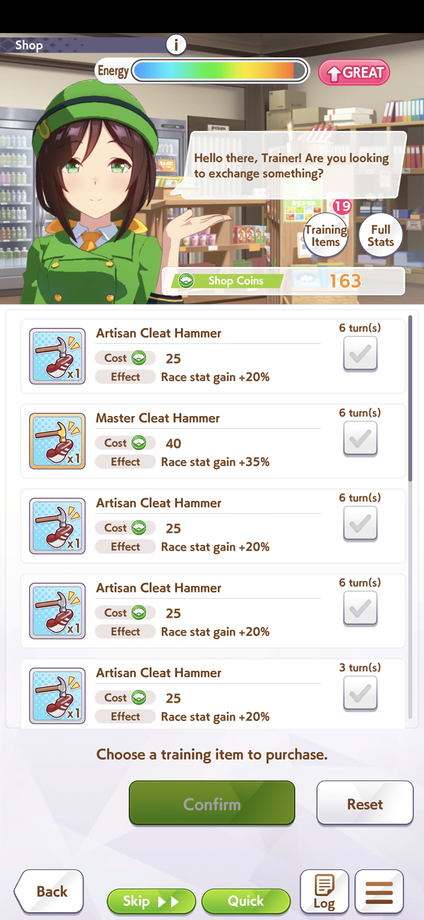Screen dimensions: 424x920
Task: Tap the GREAT mood indicator
Action: click(x=354, y=72)
